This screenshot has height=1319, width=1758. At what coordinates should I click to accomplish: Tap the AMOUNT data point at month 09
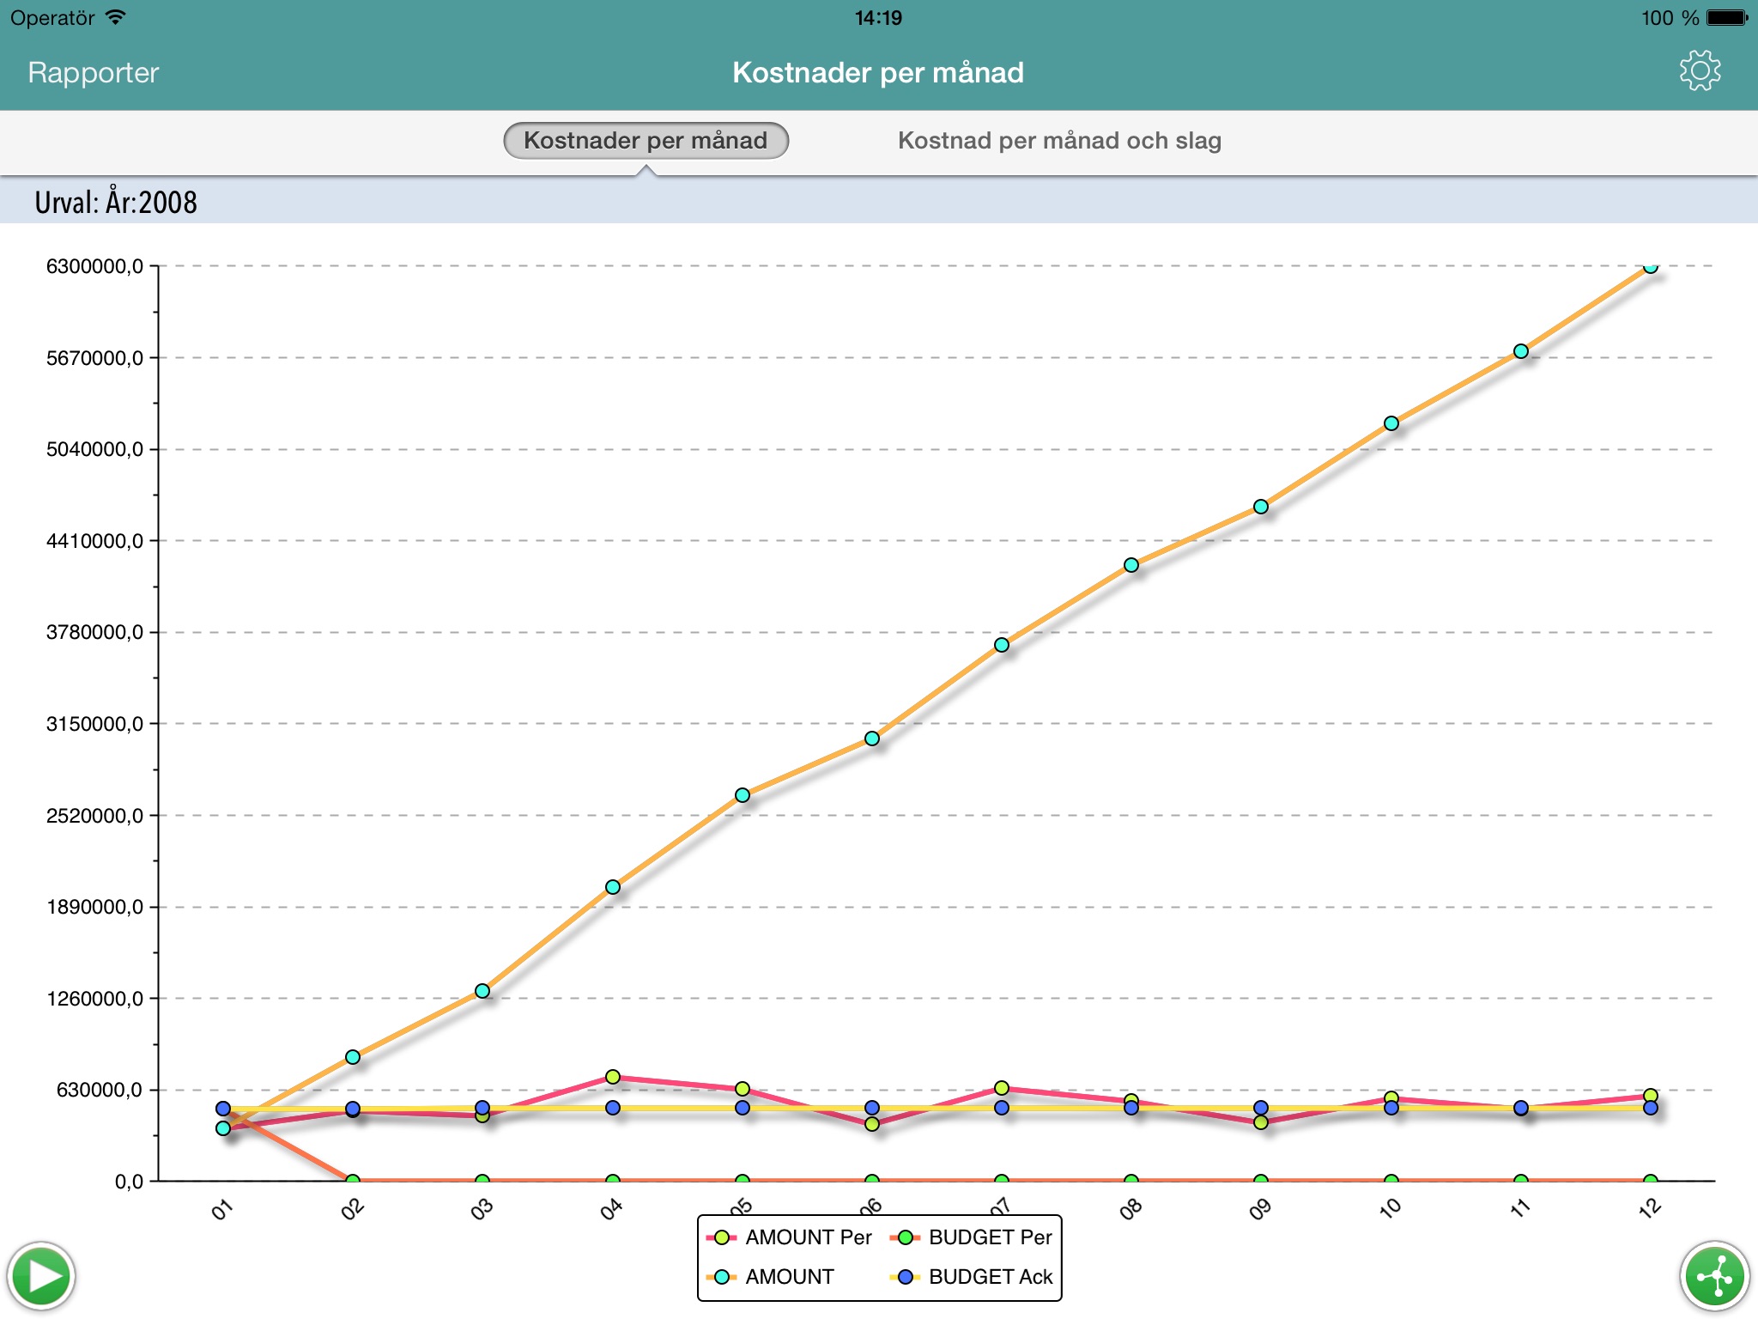[1260, 507]
